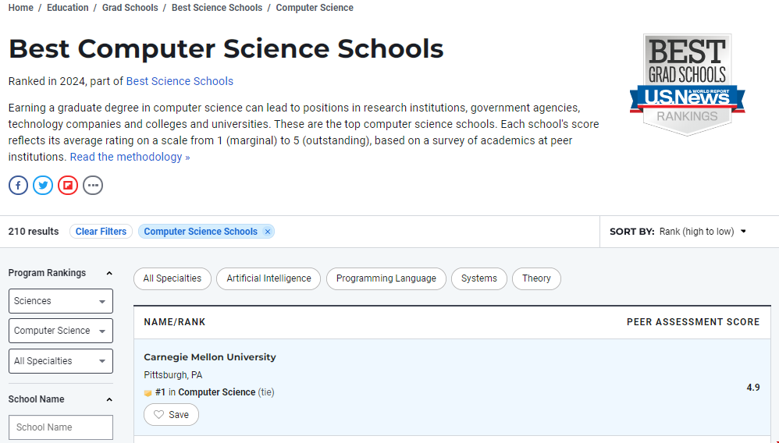
Task: Open the Sciences program dropdown
Action: tap(61, 301)
